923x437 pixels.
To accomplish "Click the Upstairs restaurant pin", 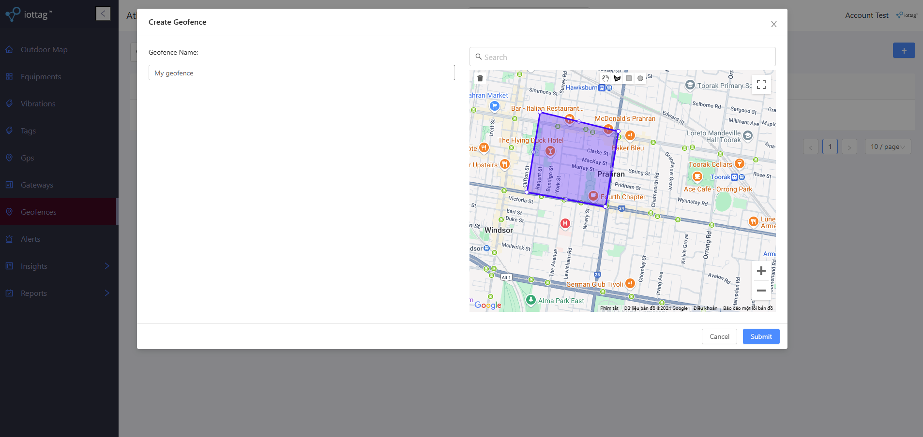I will [x=505, y=164].
